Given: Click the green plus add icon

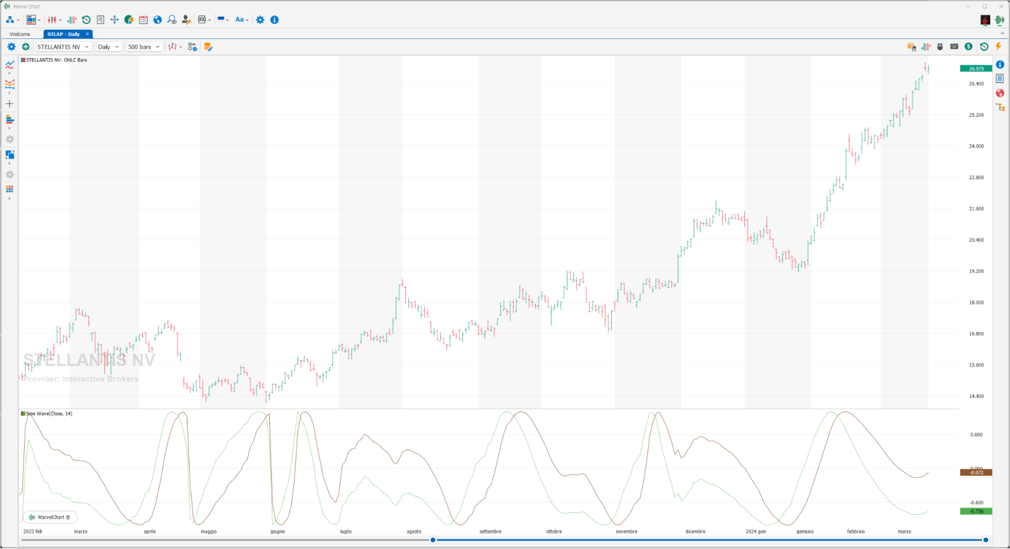Looking at the screenshot, I should 26,47.
